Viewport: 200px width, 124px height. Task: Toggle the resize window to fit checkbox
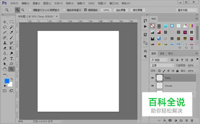coord(30,10)
